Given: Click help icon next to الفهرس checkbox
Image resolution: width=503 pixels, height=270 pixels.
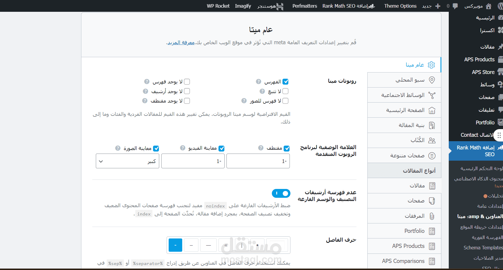Looking at the screenshot, I should point(259,81).
